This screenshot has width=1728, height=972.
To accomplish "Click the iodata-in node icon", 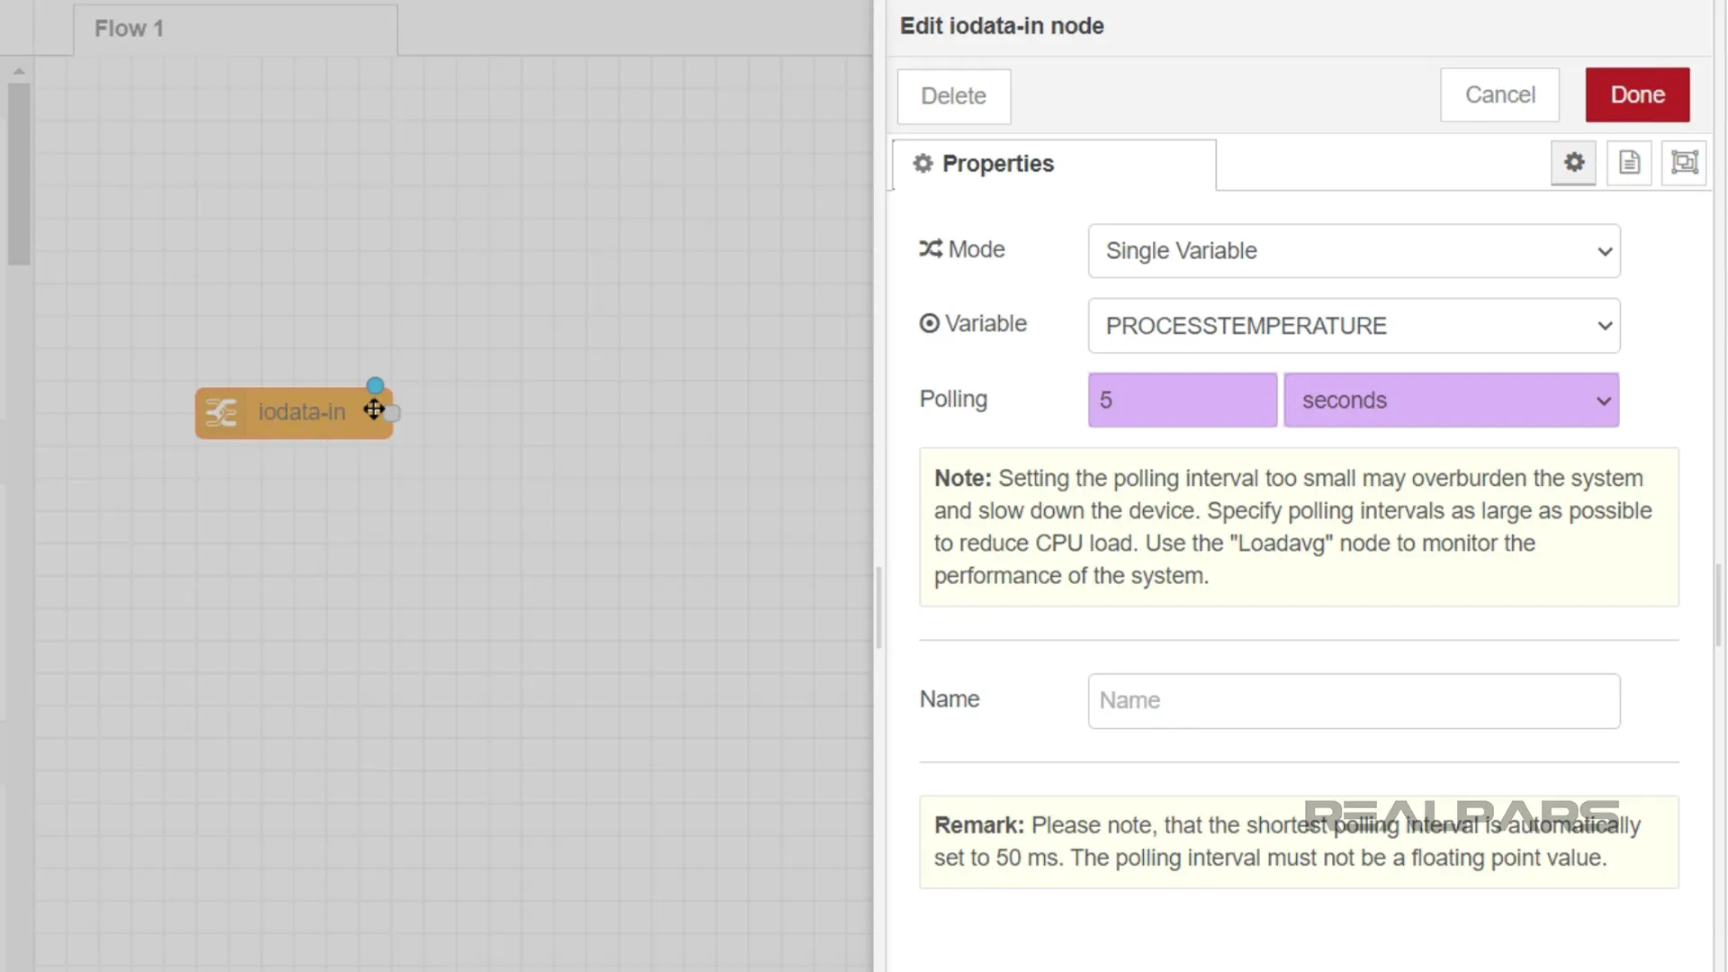I will pos(220,413).
